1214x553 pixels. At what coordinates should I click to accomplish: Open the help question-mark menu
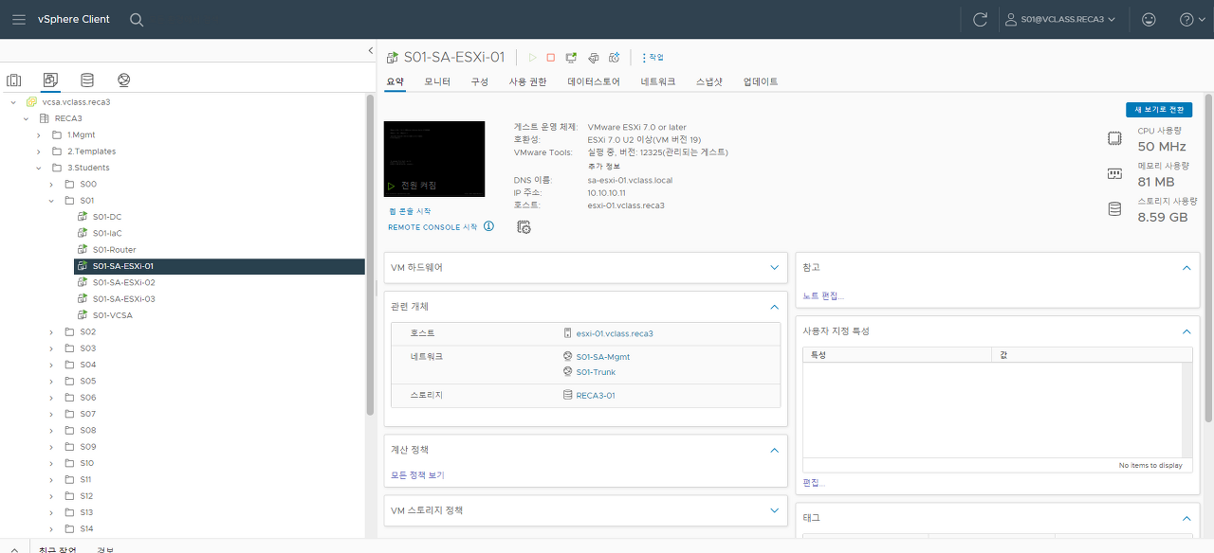click(1191, 19)
